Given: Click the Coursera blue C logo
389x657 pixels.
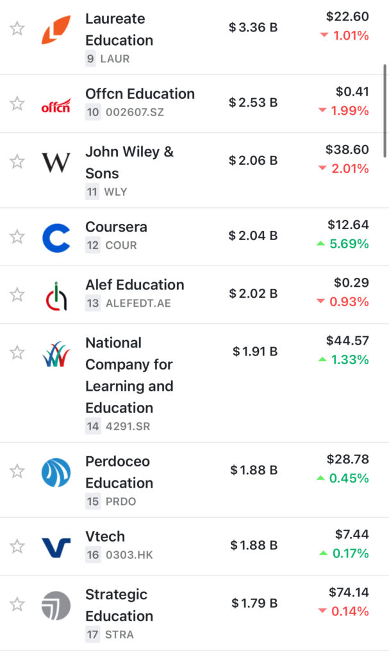Looking at the screenshot, I should 56,237.
